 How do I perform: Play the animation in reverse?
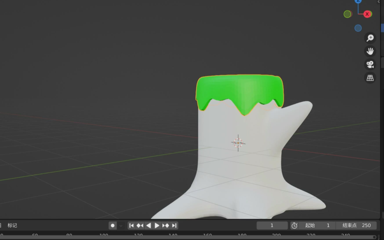[149, 225]
